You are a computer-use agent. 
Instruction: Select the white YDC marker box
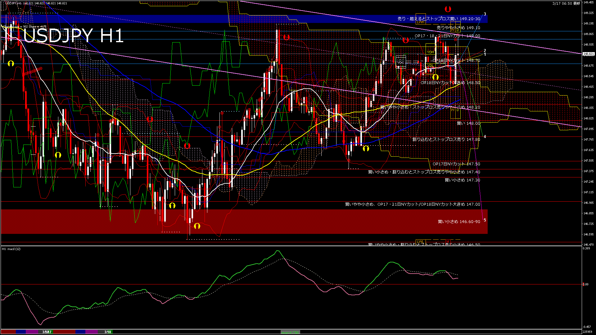point(401,62)
